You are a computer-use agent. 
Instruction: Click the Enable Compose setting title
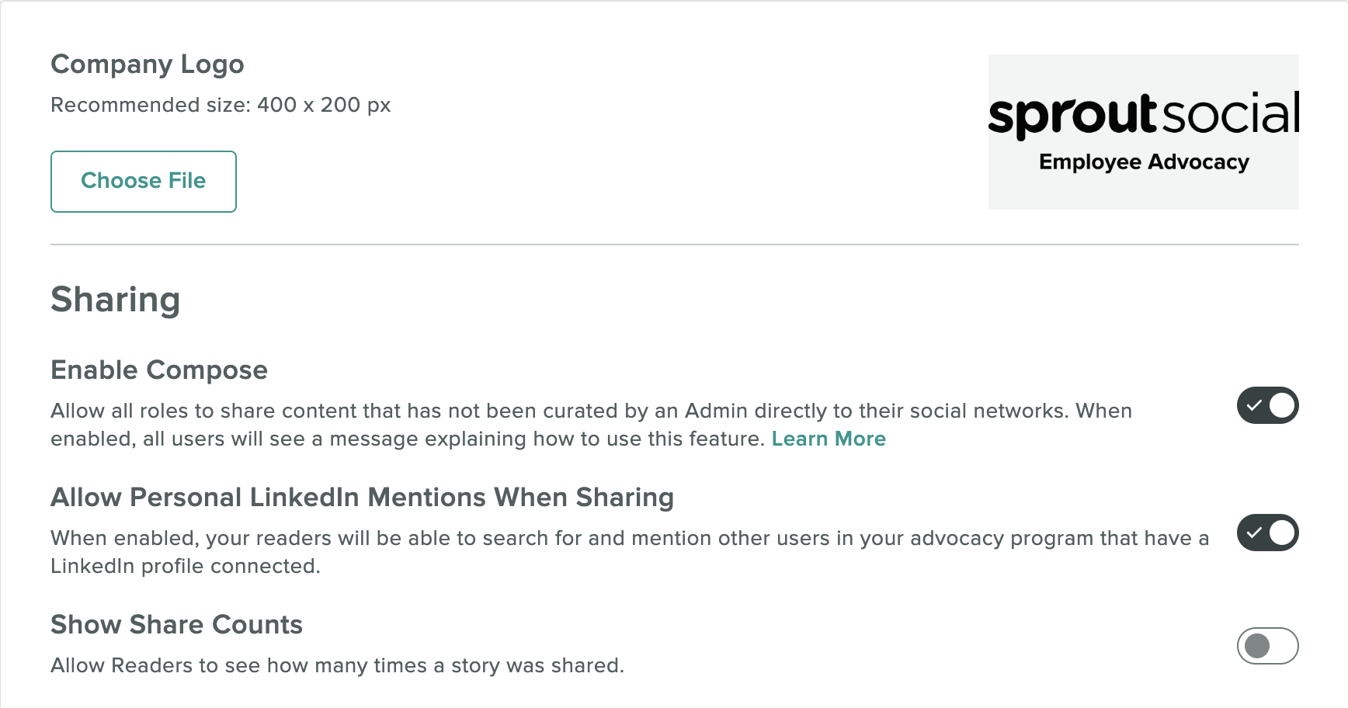[159, 370]
